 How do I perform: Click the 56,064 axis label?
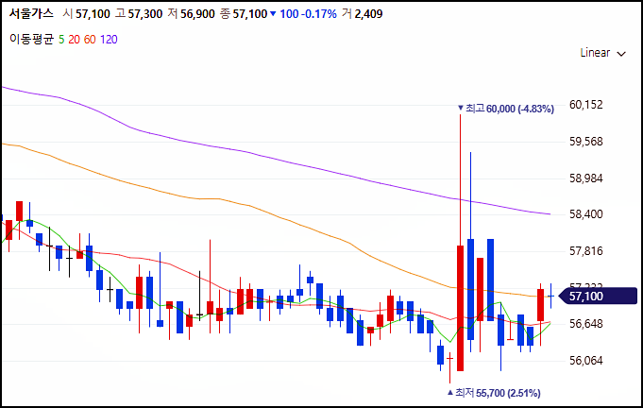(586, 361)
